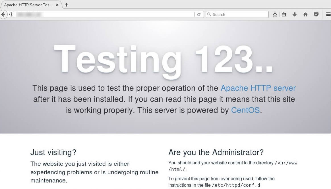Go back with the back arrow
This screenshot has height=189, width=331.
3,14
